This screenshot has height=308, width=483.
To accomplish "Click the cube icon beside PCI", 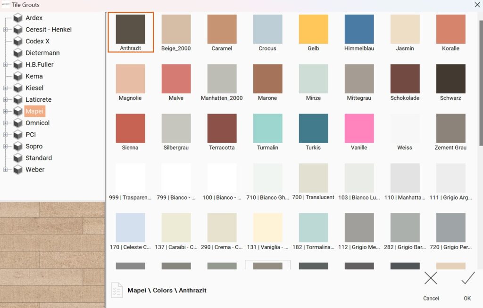I will [x=18, y=135].
